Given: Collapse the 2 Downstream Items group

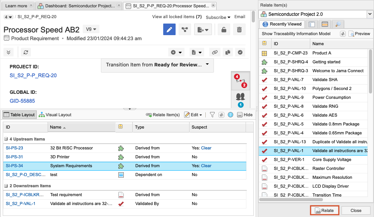Looking at the screenshot, I should 6,186.
